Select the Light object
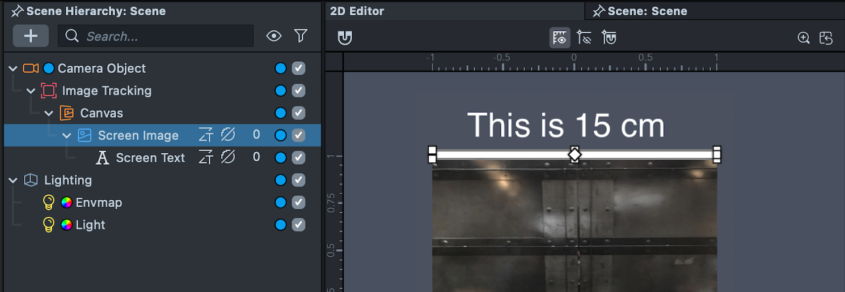Viewport: 845px width, 292px height. pyautogui.click(x=162, y=225)
